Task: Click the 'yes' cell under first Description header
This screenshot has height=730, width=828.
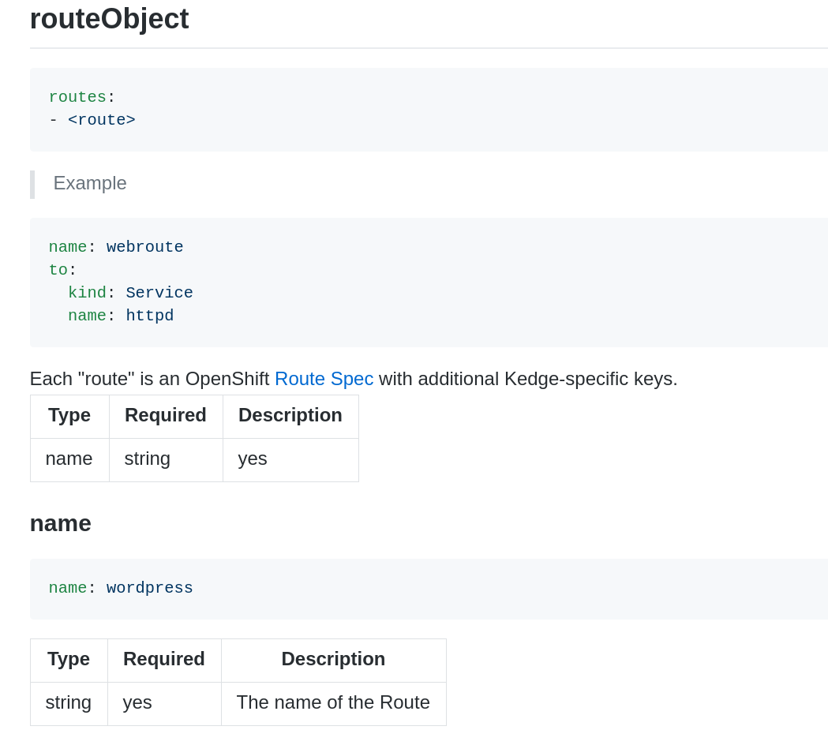Action: (x=253, y=459)
